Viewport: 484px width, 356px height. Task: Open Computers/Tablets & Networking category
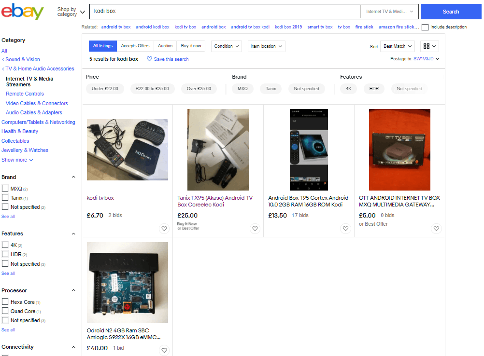coord(38,122)
